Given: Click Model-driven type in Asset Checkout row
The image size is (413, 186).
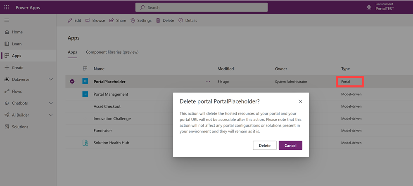Looking at the screenshot, I should [x=351, y=106].
